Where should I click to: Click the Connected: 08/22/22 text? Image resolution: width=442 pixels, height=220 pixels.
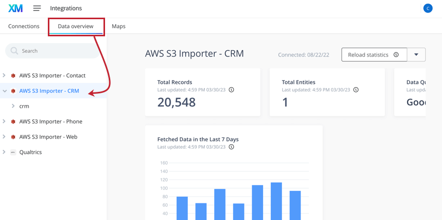(x=304, y=55)
